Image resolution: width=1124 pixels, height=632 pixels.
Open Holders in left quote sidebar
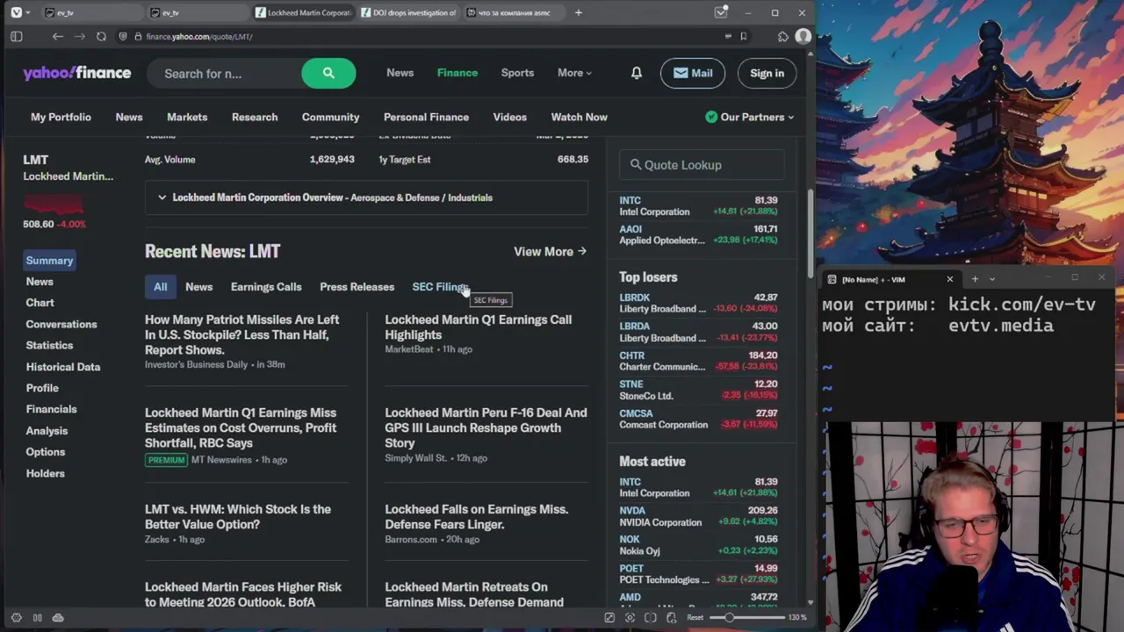(45, 473)
